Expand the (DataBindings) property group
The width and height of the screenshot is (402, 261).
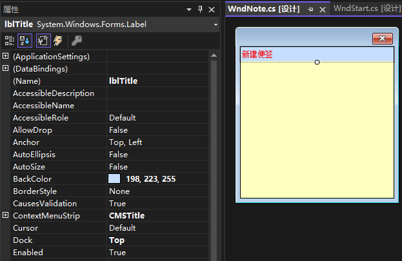tap(6, 68)
